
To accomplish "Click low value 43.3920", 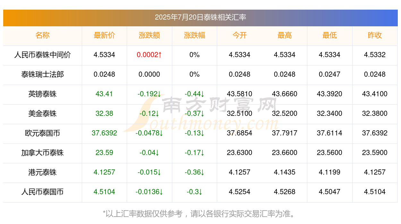I will (x=329, y=94).
